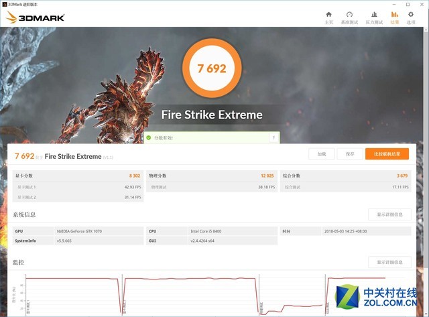Show detailed info for monitoring section
The height and width of the screenshot is (317, 429).
[389, 262]
